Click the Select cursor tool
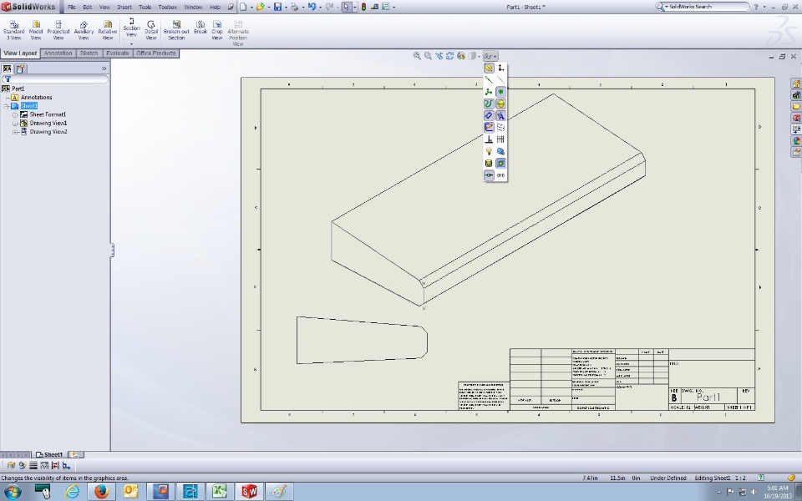The image size is (802, 501). coord(346,8)
